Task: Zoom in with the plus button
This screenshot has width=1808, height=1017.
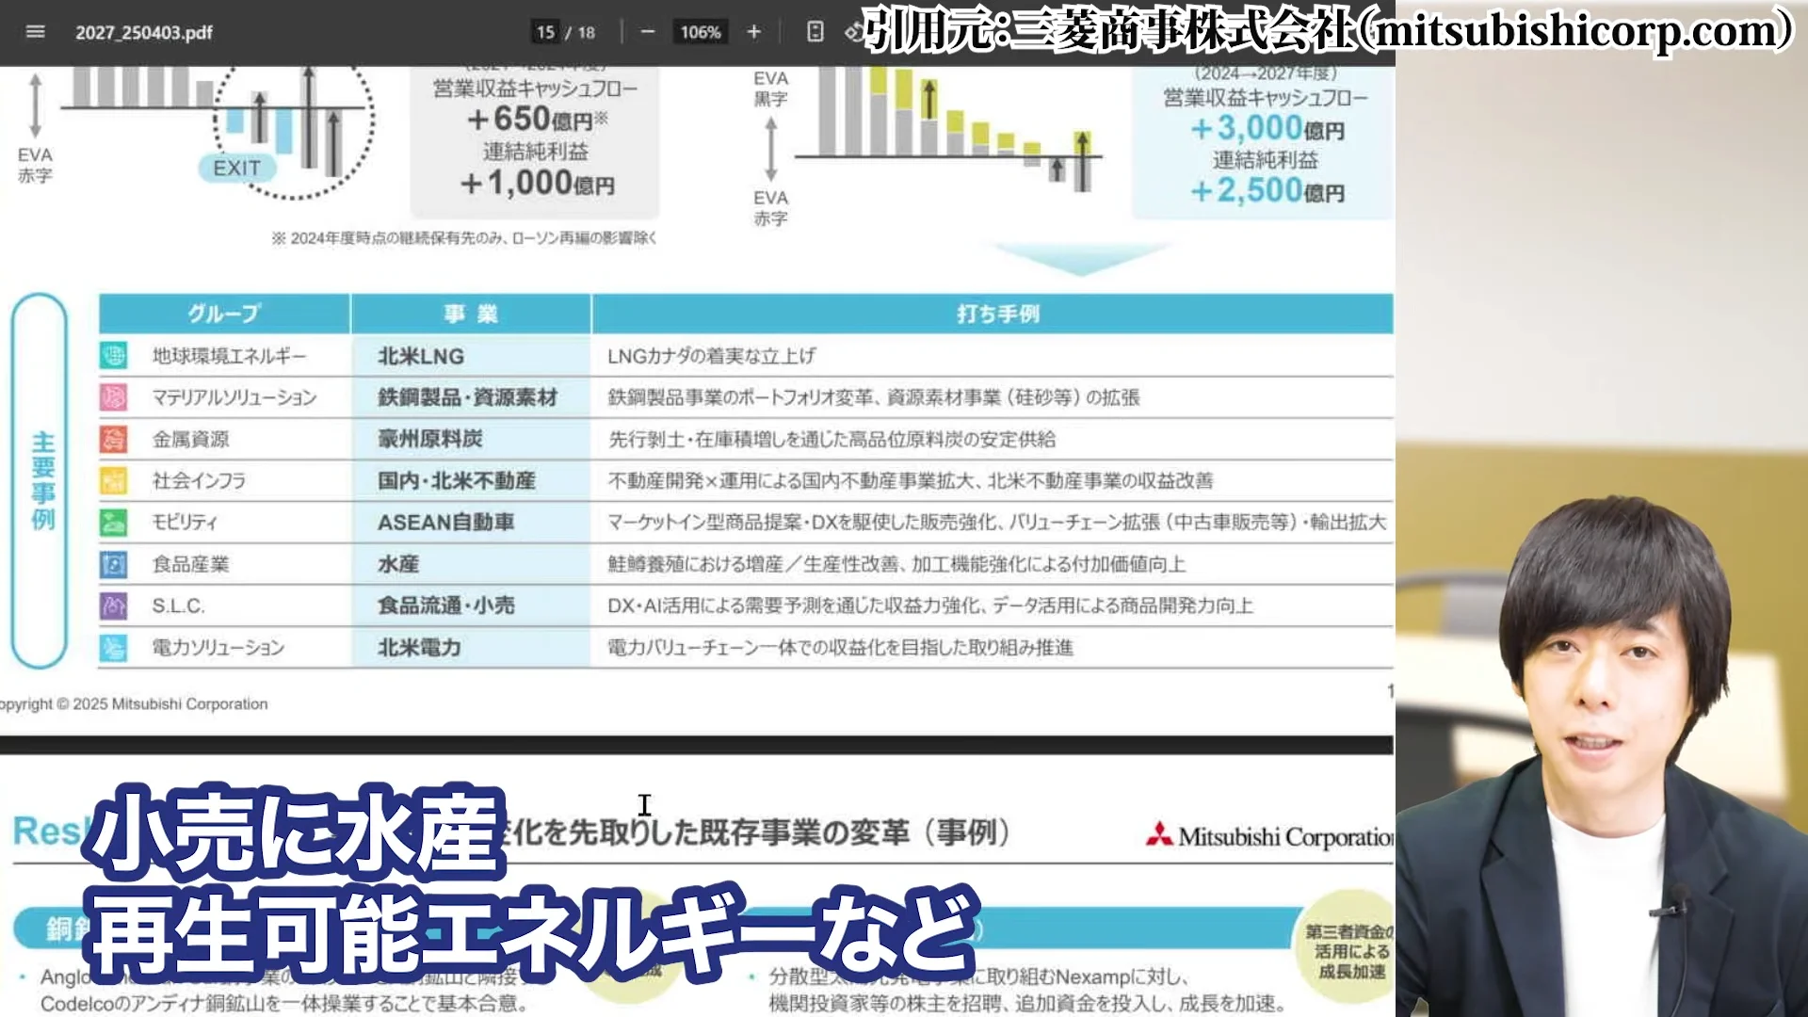Action: (753, 32)
